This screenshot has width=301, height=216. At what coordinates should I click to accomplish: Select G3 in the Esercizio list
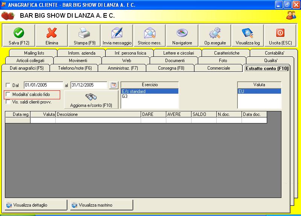(149, 96)
